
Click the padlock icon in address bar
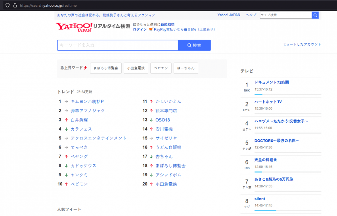point(15,5)
